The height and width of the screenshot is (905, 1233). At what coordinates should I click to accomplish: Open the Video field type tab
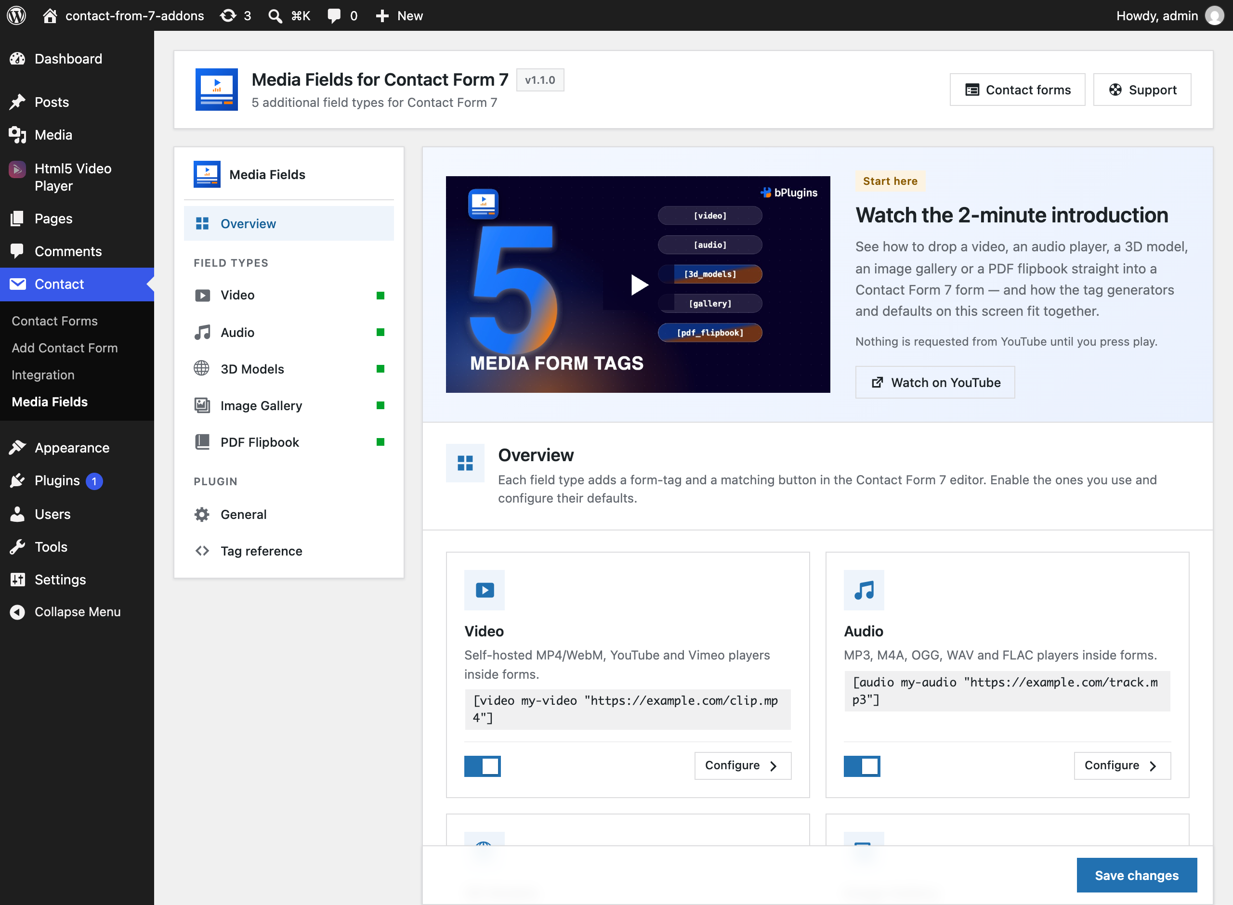click(x=289, y=295)
